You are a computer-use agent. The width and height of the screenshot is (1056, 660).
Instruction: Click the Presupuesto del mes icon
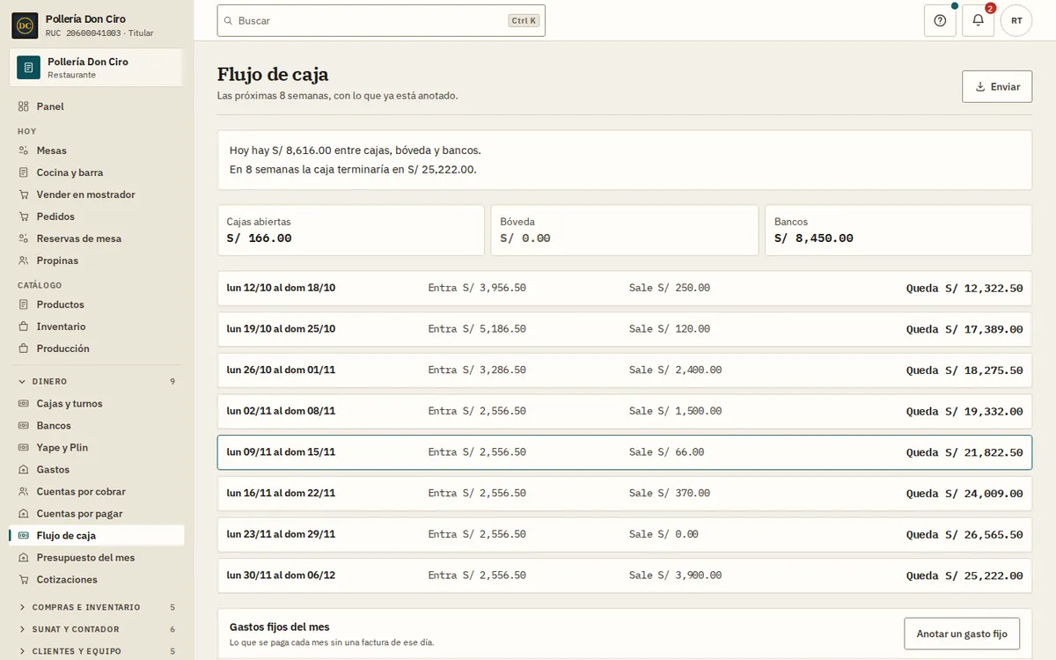click(x=23, y=558)
